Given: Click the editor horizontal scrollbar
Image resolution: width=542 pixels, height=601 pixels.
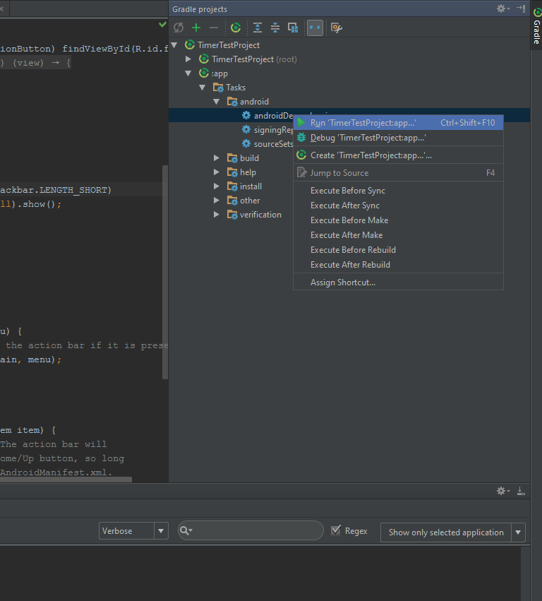Looking at the screenshot, I should [66, 480].
